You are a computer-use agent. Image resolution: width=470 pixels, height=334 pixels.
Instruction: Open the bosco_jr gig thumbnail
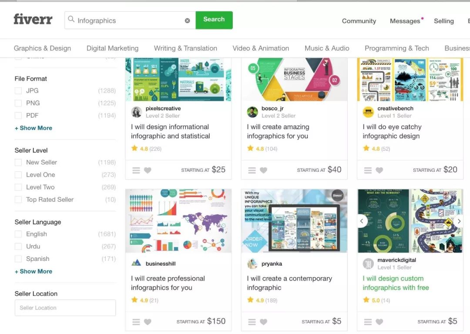click(x=294, y=80)
